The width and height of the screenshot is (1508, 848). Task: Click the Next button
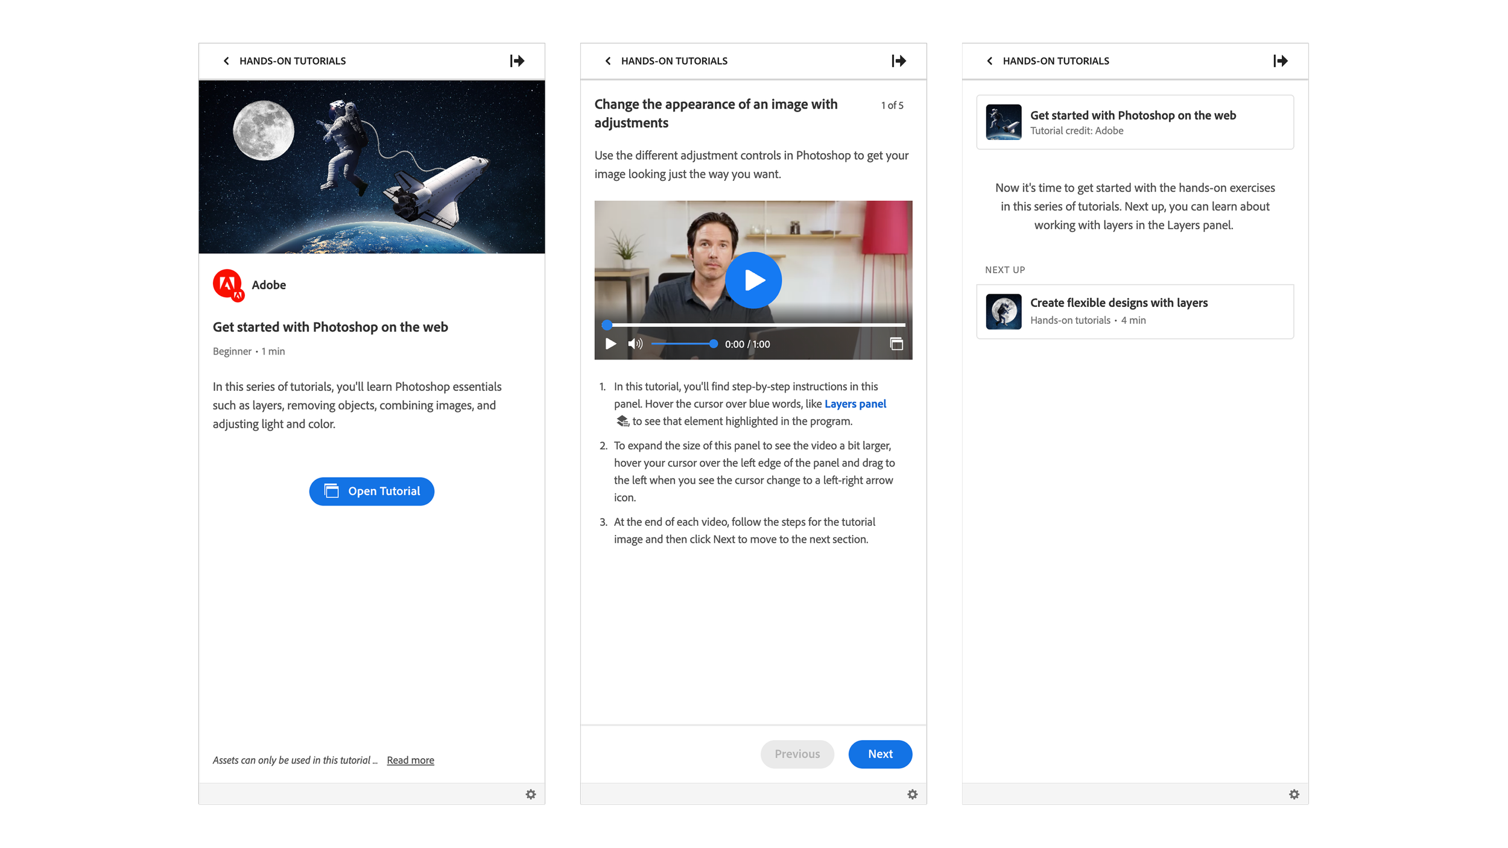(x=879, y=754)
